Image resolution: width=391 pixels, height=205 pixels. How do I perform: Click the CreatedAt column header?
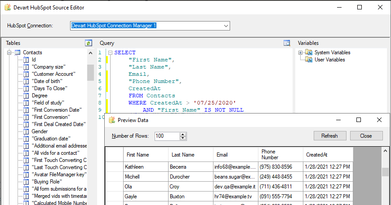[328, 155]
